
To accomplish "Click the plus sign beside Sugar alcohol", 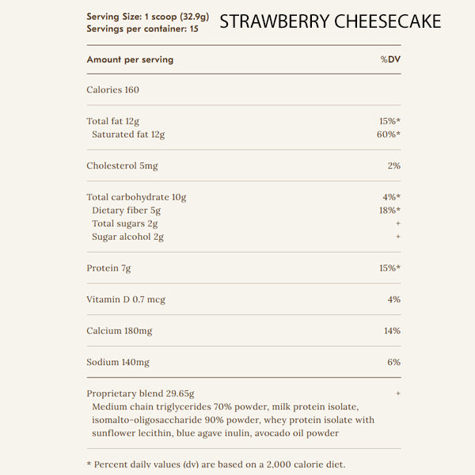I will (397, 237).
